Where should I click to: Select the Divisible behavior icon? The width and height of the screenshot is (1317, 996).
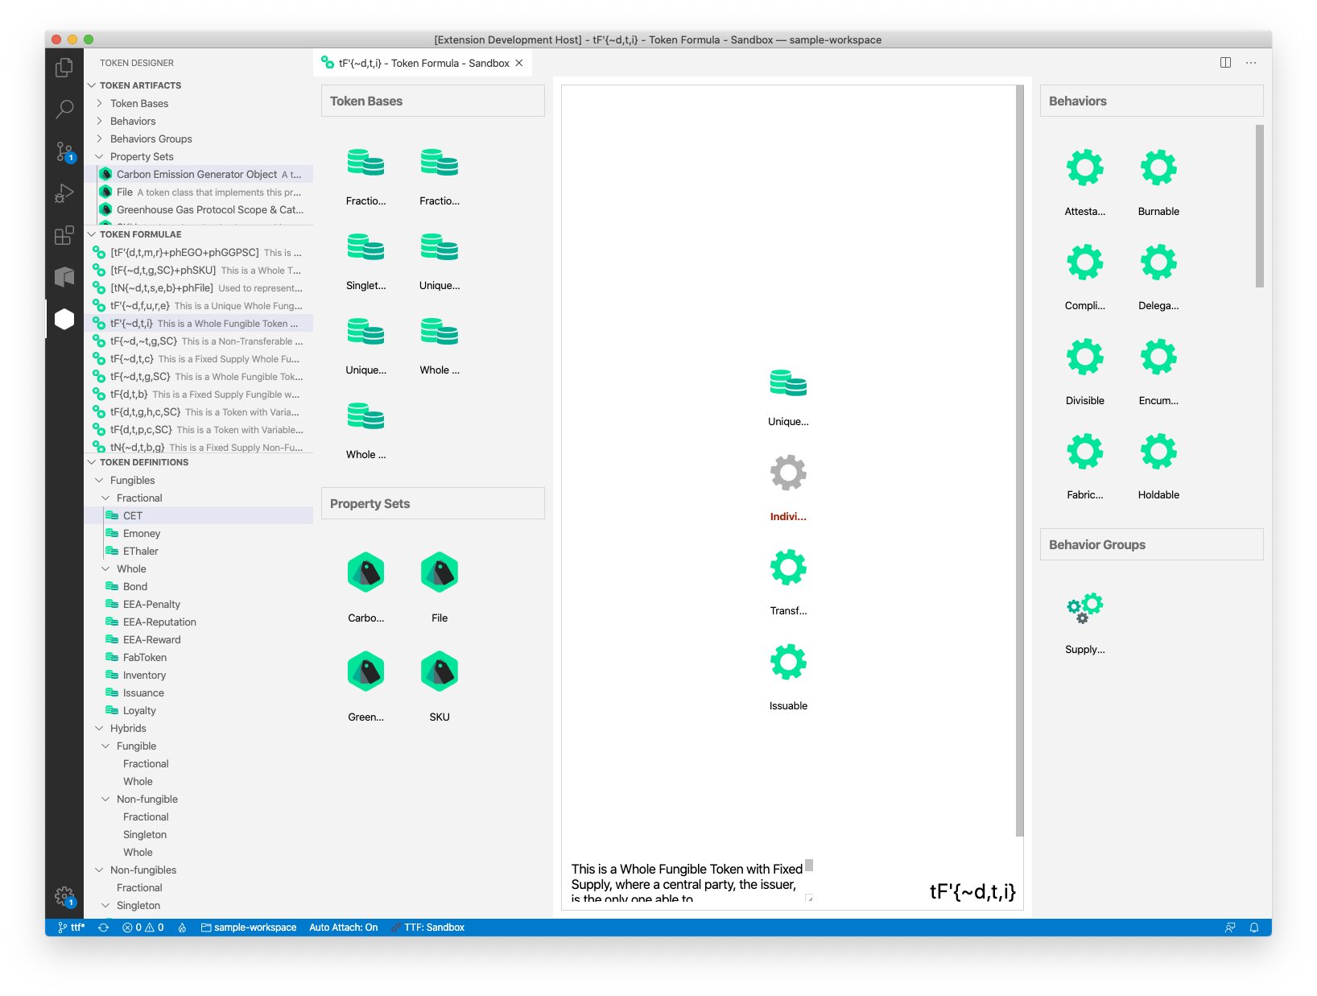1084,357
